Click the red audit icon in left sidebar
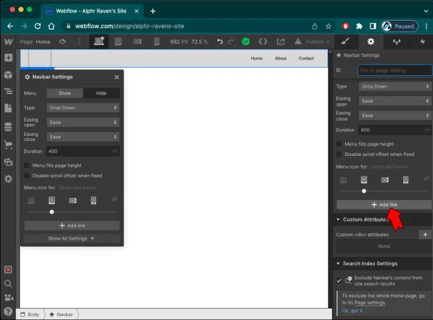The image size is (433, 320). coord(8,269)
